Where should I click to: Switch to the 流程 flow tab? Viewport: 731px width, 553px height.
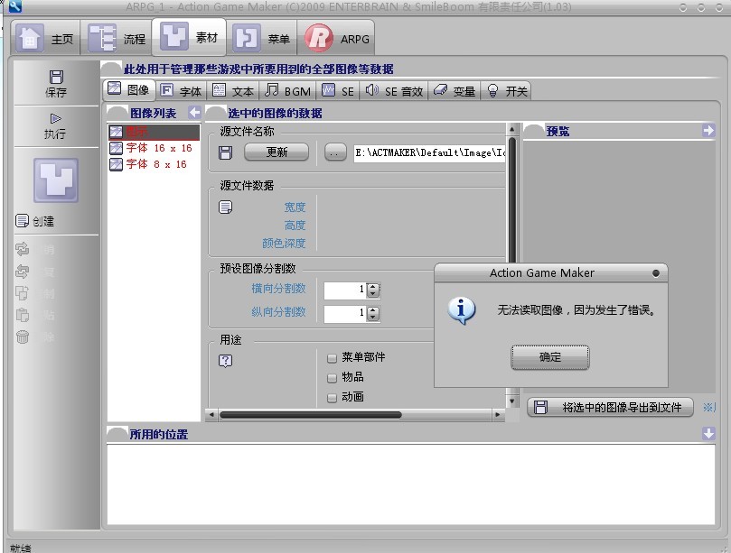(x=117, y=38)
